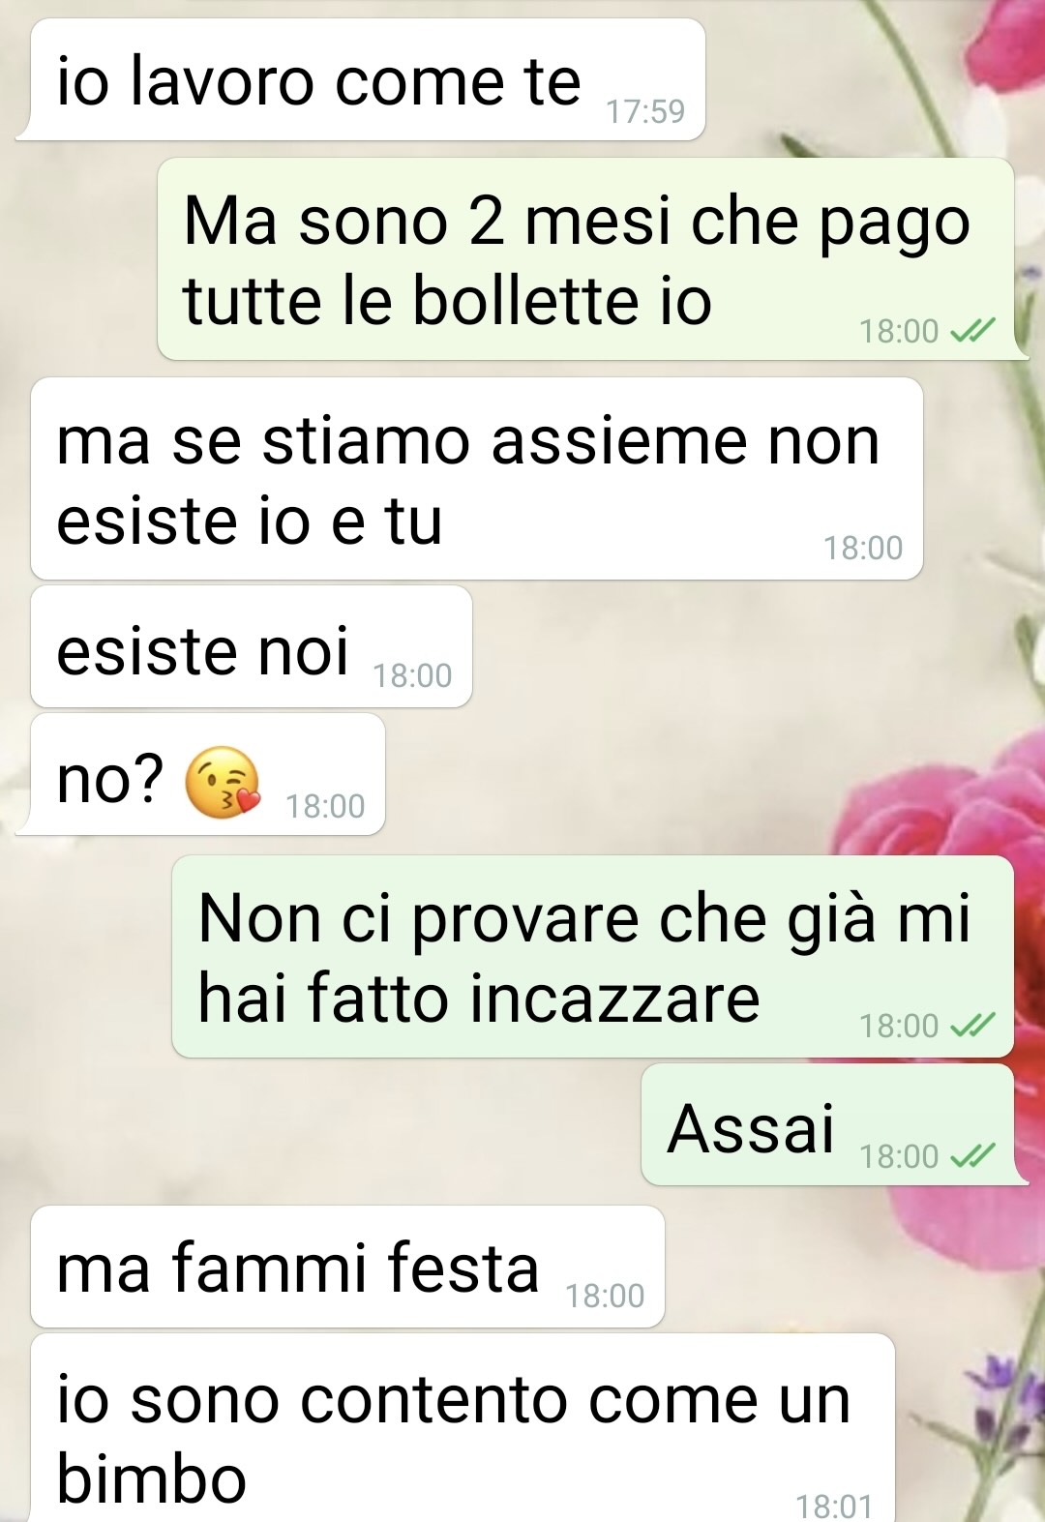Click the timestamp next to 'esiste noi'
Image resolution: width=1045 pixels, height=1522 pixels.
[x=413, y=675]
